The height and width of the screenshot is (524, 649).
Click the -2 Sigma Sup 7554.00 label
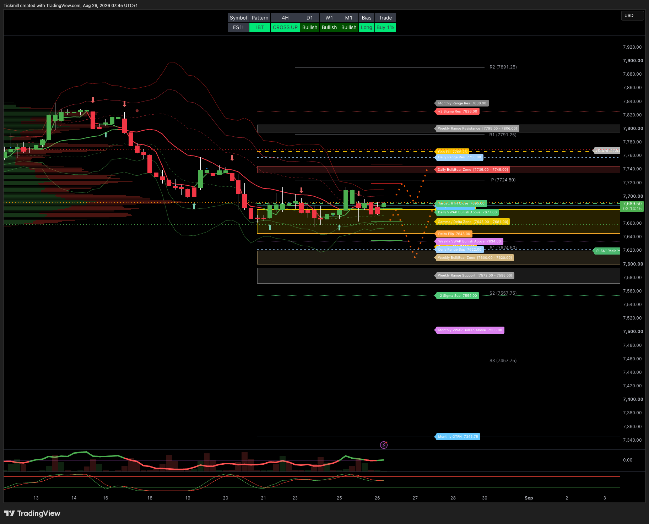(x=457, y=296)
